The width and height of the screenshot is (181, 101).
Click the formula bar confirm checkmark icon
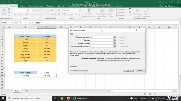(25, 23)
